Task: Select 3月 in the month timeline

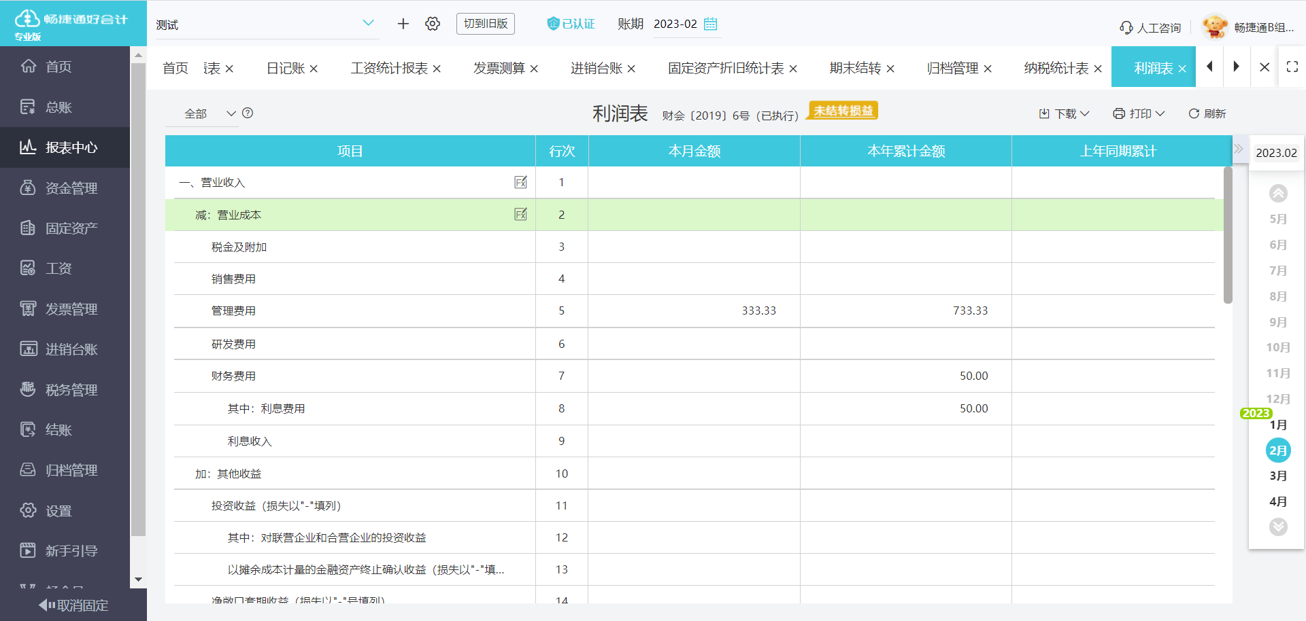Action: 1277,476
